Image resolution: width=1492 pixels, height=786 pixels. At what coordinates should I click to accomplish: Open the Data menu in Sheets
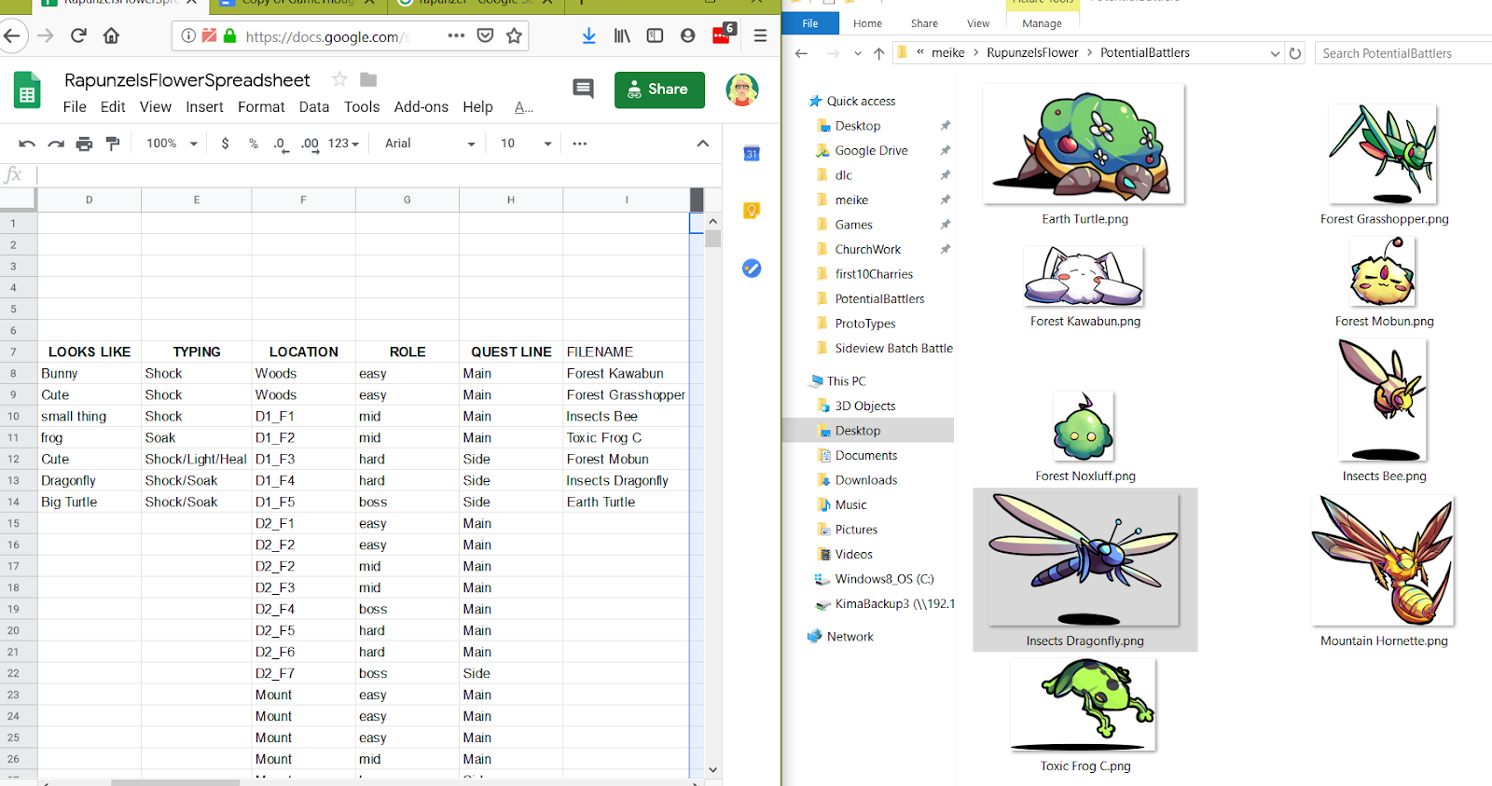point(314,107)
